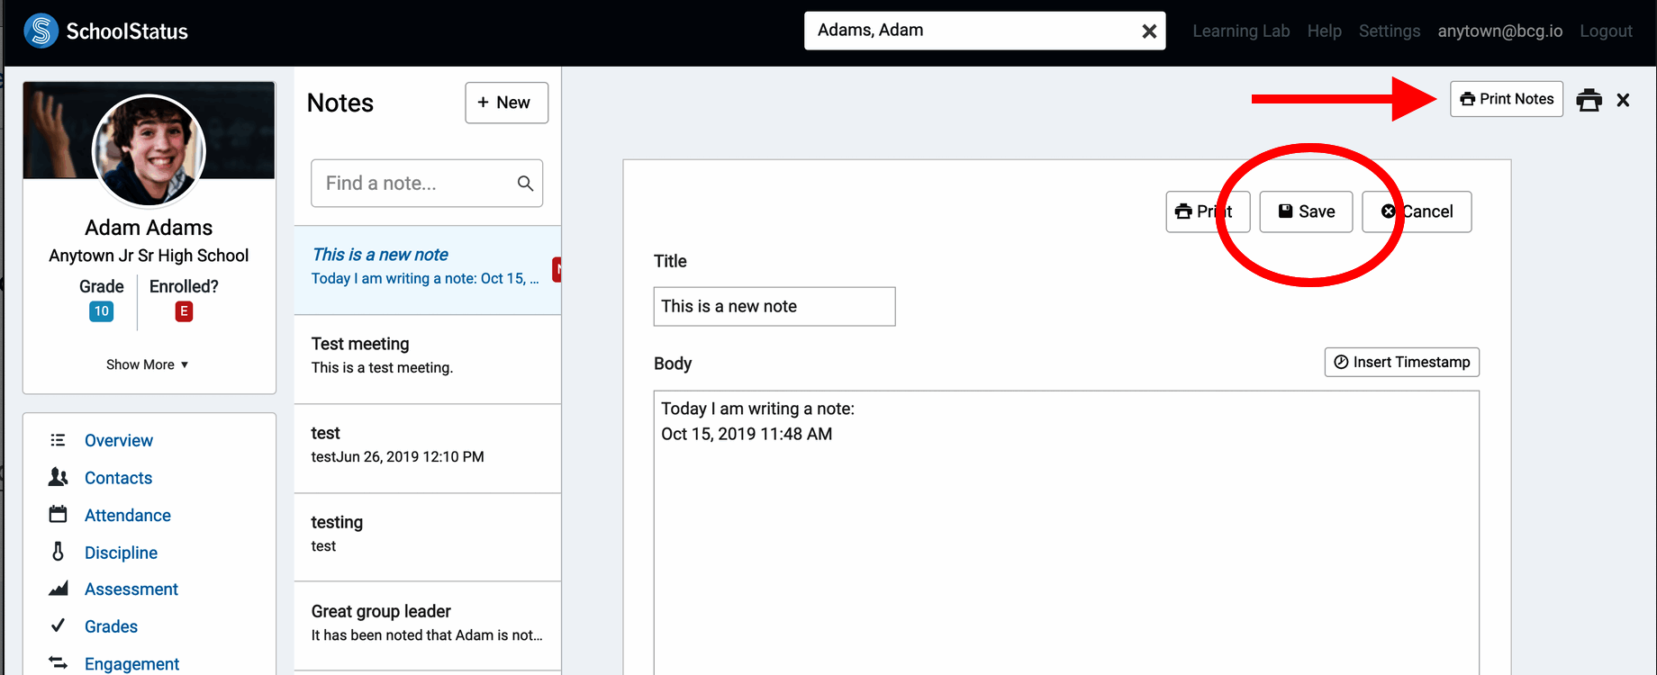Click the Attendance calendar icon

pyautogui.click(x=58, y=515)
